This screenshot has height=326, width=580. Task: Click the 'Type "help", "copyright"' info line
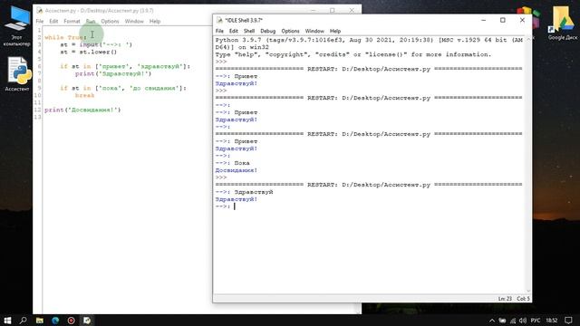coord(353,54)
